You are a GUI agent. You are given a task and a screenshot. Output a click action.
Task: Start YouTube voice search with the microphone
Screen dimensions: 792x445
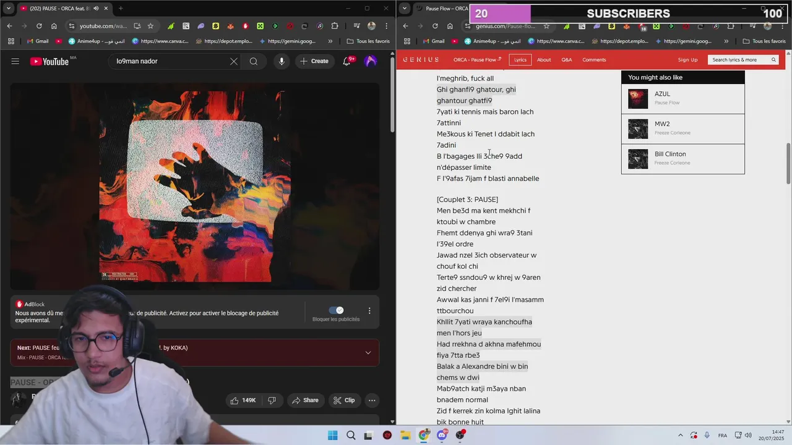point(282,61)
